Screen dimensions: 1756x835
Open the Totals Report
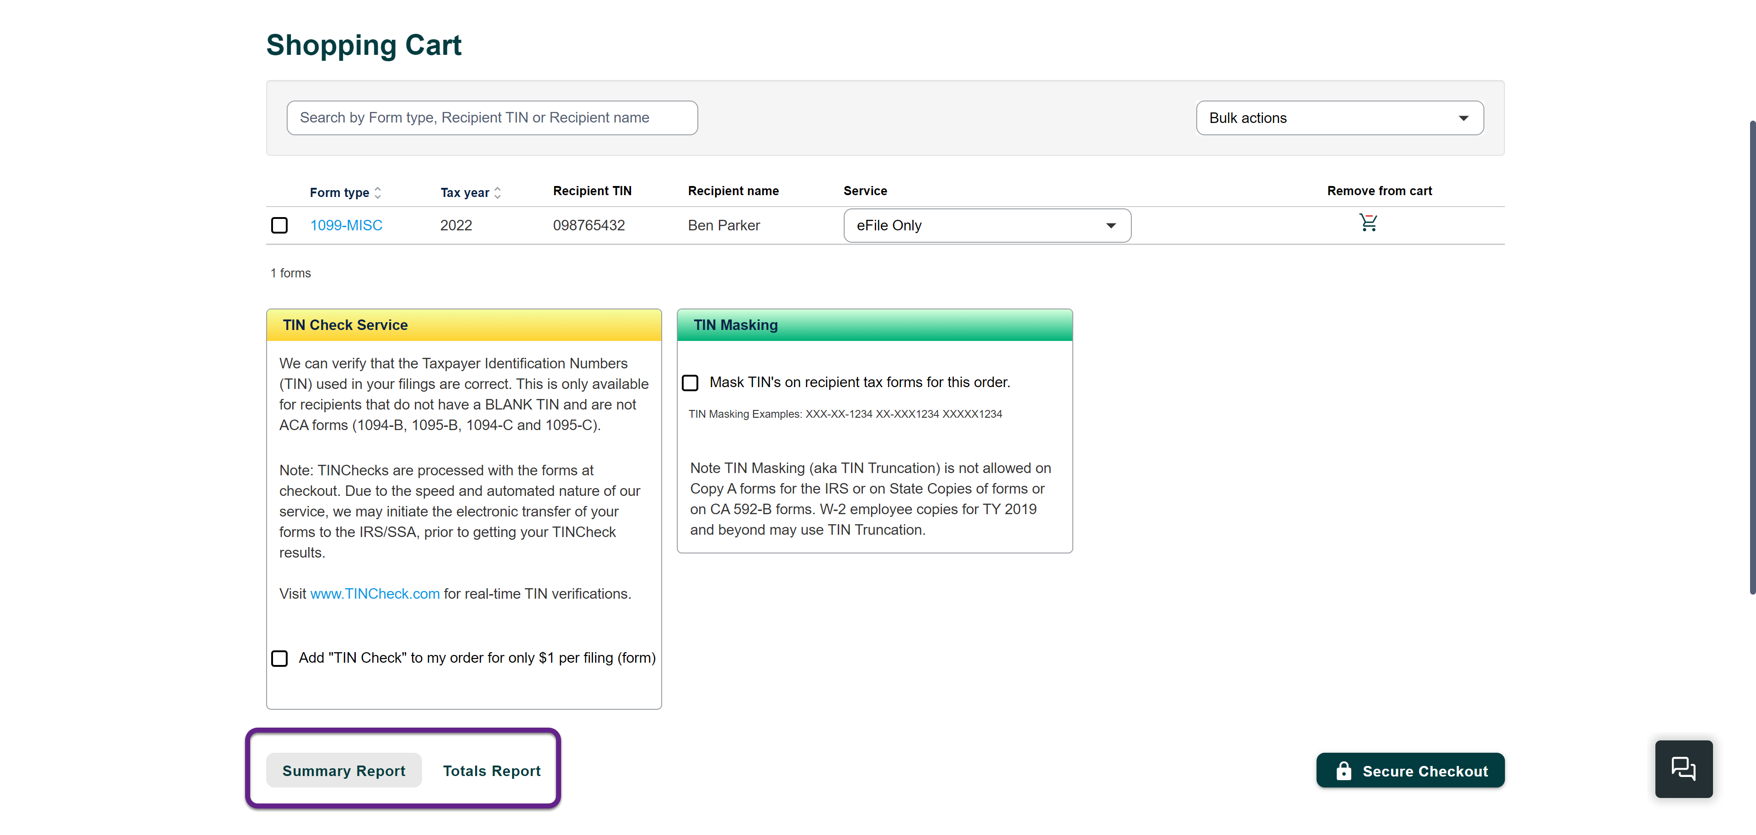491,770
